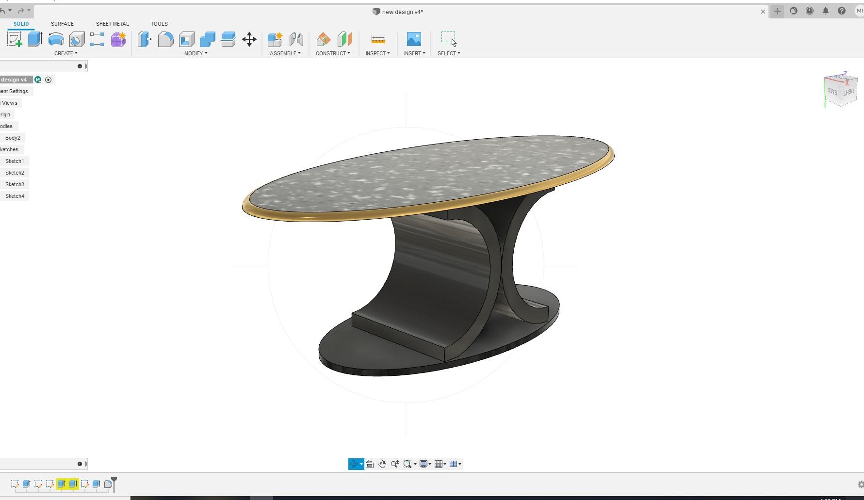Select the Press Pull tool

coord(144,40)
